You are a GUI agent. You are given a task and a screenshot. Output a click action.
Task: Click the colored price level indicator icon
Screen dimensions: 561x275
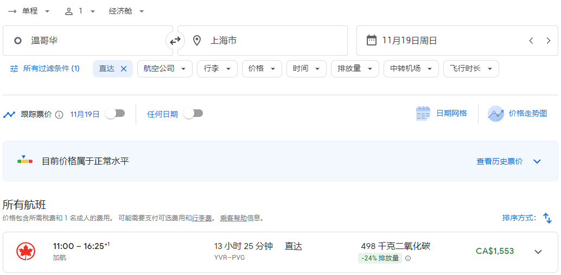click(x=25, y=160)
